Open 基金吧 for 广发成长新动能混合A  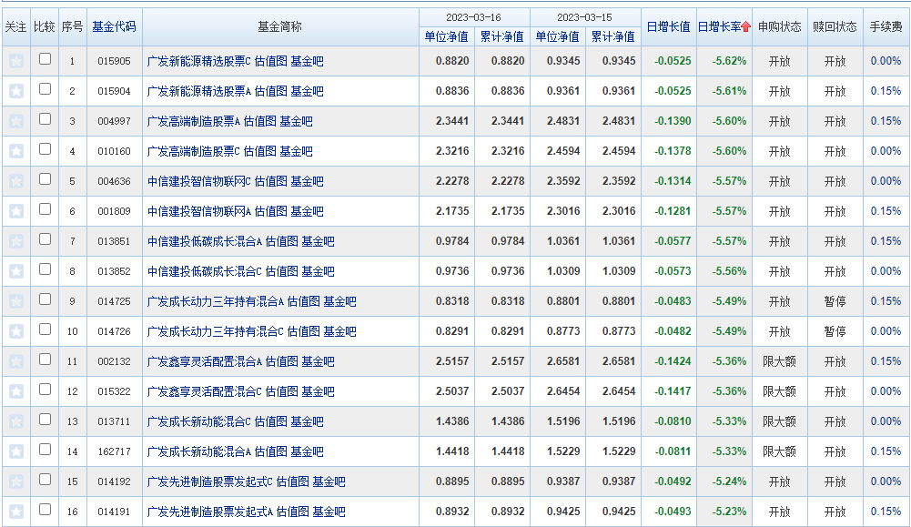(307, 451)
